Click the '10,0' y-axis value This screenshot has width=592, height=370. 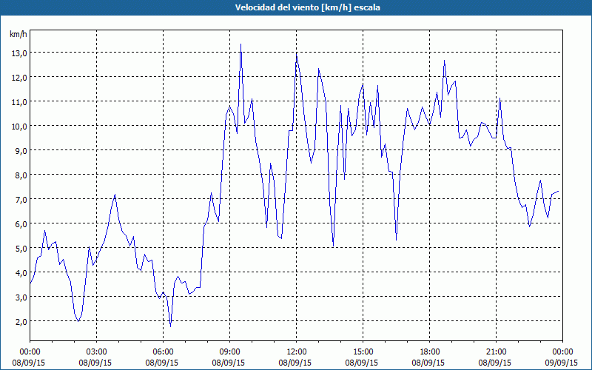pos(19,127)
